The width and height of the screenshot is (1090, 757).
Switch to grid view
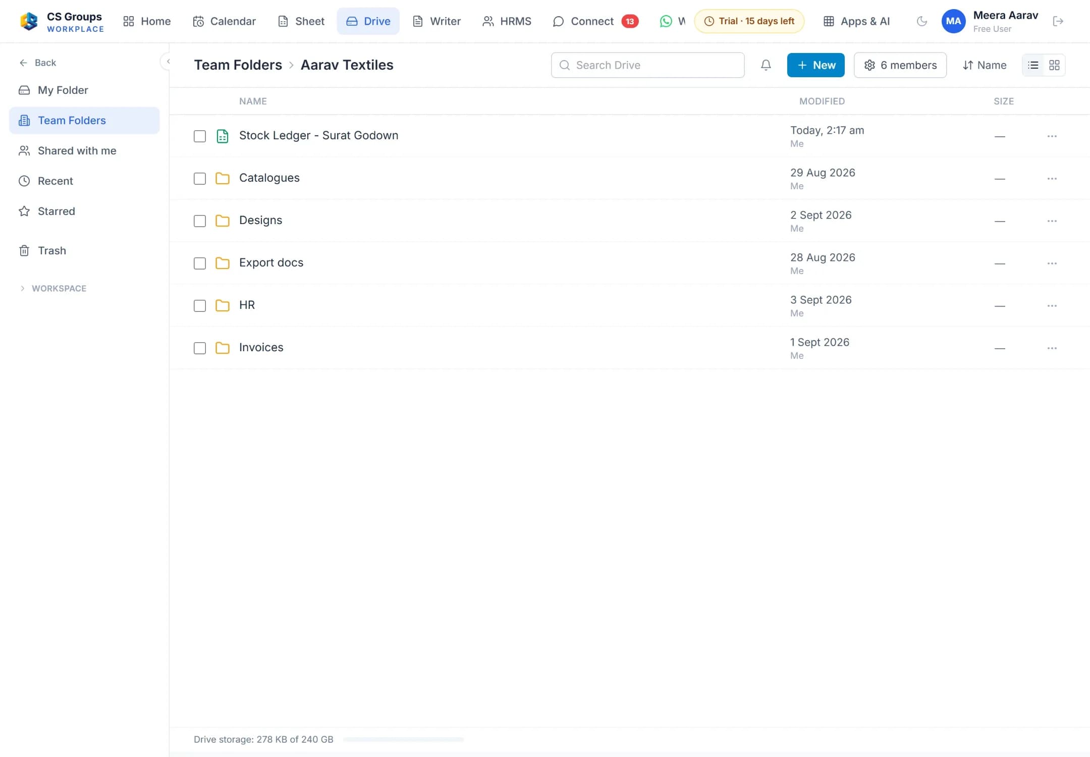click(1054, 65)
